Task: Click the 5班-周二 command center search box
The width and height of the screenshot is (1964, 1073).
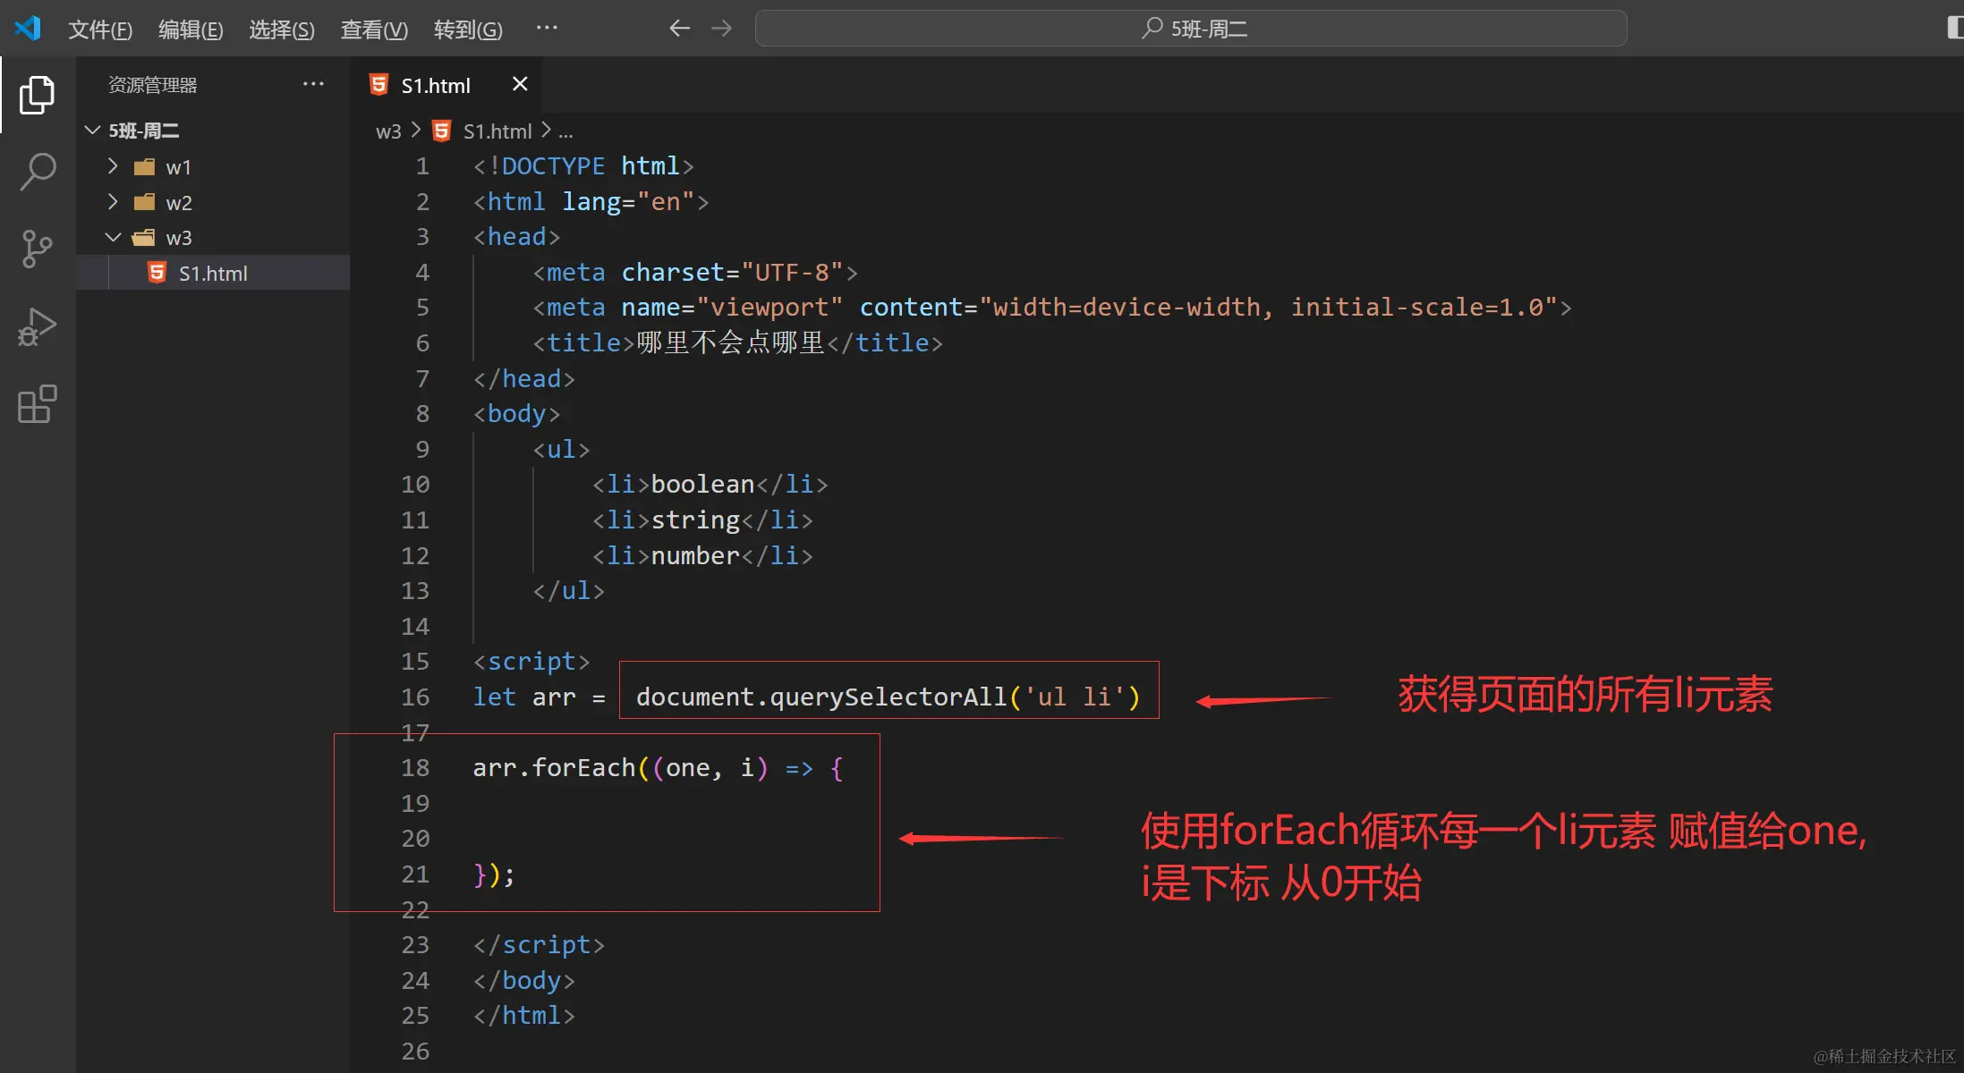Action: click(x=1191, y=29)
